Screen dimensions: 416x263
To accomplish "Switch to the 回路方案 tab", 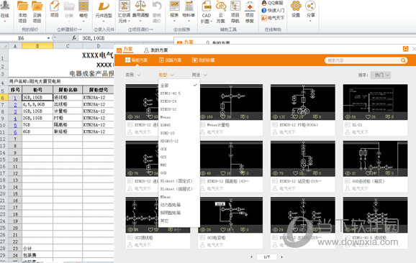I will coord(171,60).
